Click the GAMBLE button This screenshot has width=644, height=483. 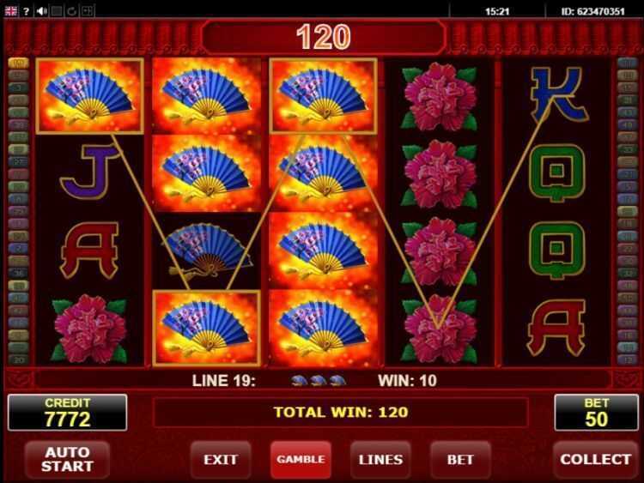[x=301, y=460]
